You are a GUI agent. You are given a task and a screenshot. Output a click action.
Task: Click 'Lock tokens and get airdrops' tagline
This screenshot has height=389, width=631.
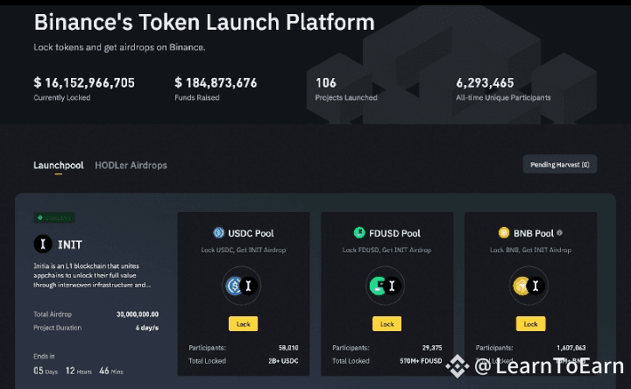tap(119, 47)
